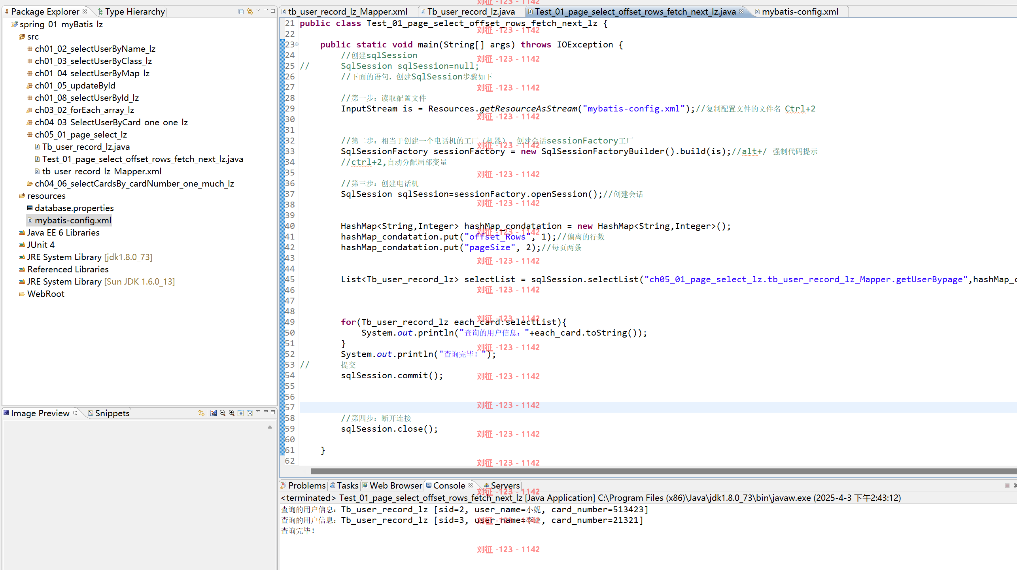Select database.properties file
This screenshot has height=570, width=1017.
click(70, 208)
